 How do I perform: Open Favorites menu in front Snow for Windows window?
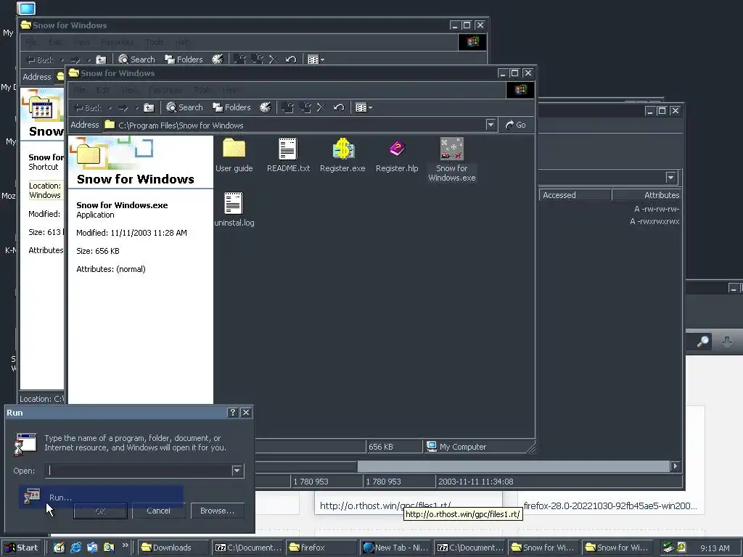coord(165,90)
